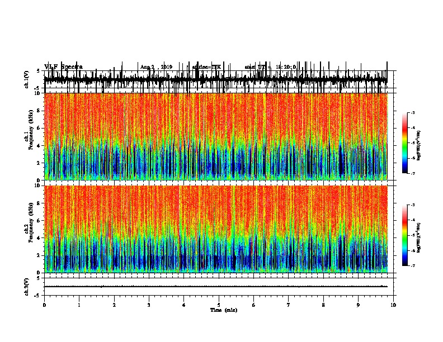Click the time axis tick label "10"
Screen dimensions: 443x342
(393, 305)
